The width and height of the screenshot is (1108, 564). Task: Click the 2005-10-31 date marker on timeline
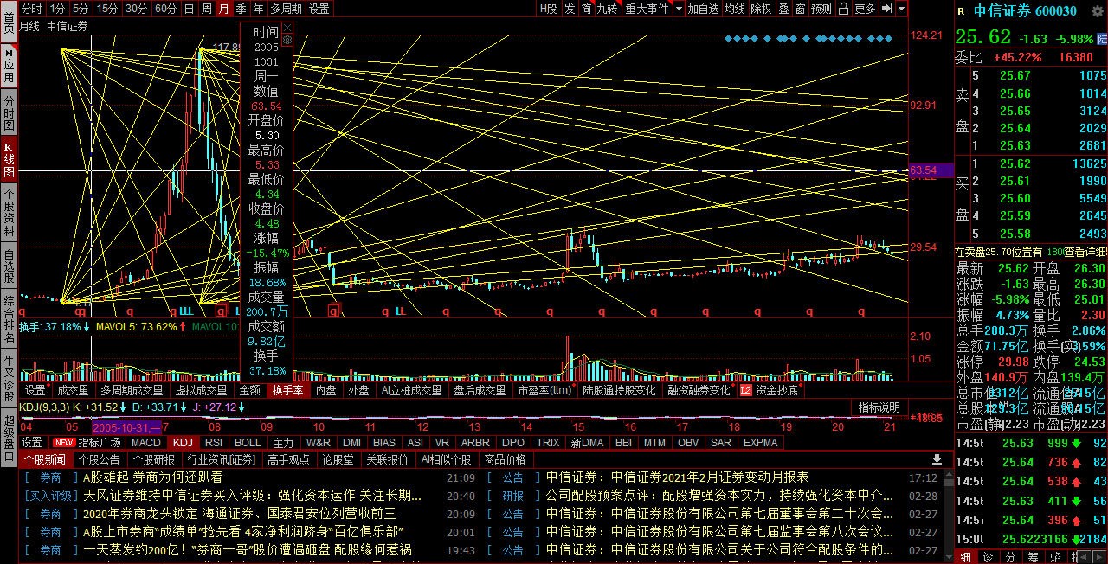126,427
